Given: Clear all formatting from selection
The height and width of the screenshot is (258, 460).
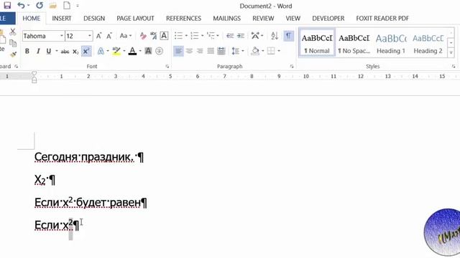Looking at the screenshot, I should click(x=143, y=36).
